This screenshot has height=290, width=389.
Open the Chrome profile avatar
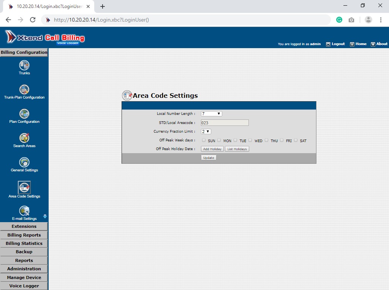pos(368,20)
